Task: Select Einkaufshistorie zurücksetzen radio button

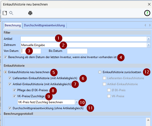Action: pyautogui.click(x=100, y=72)
